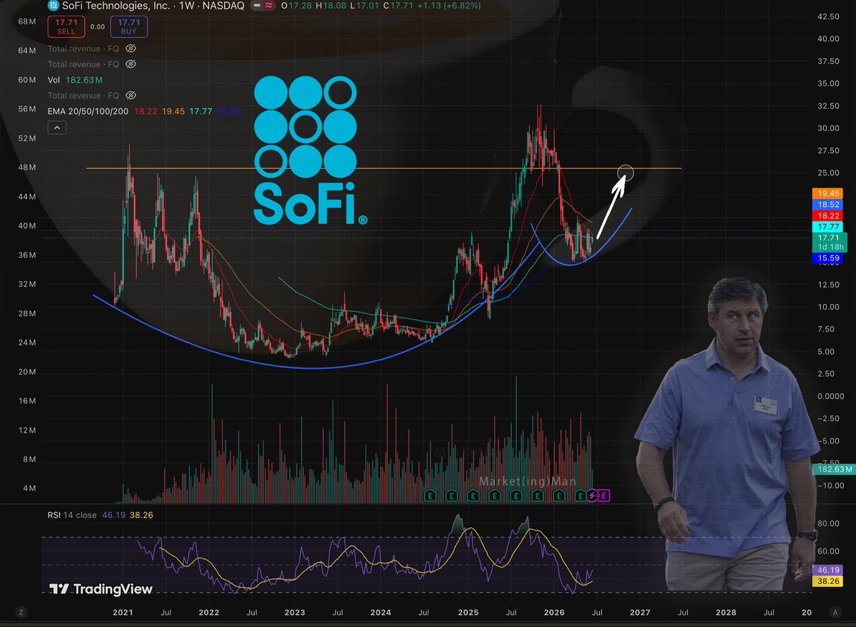Select the Vol 182.63M indicator legend
The height and width of the screenshot is (627, 856).
[75, 80]
